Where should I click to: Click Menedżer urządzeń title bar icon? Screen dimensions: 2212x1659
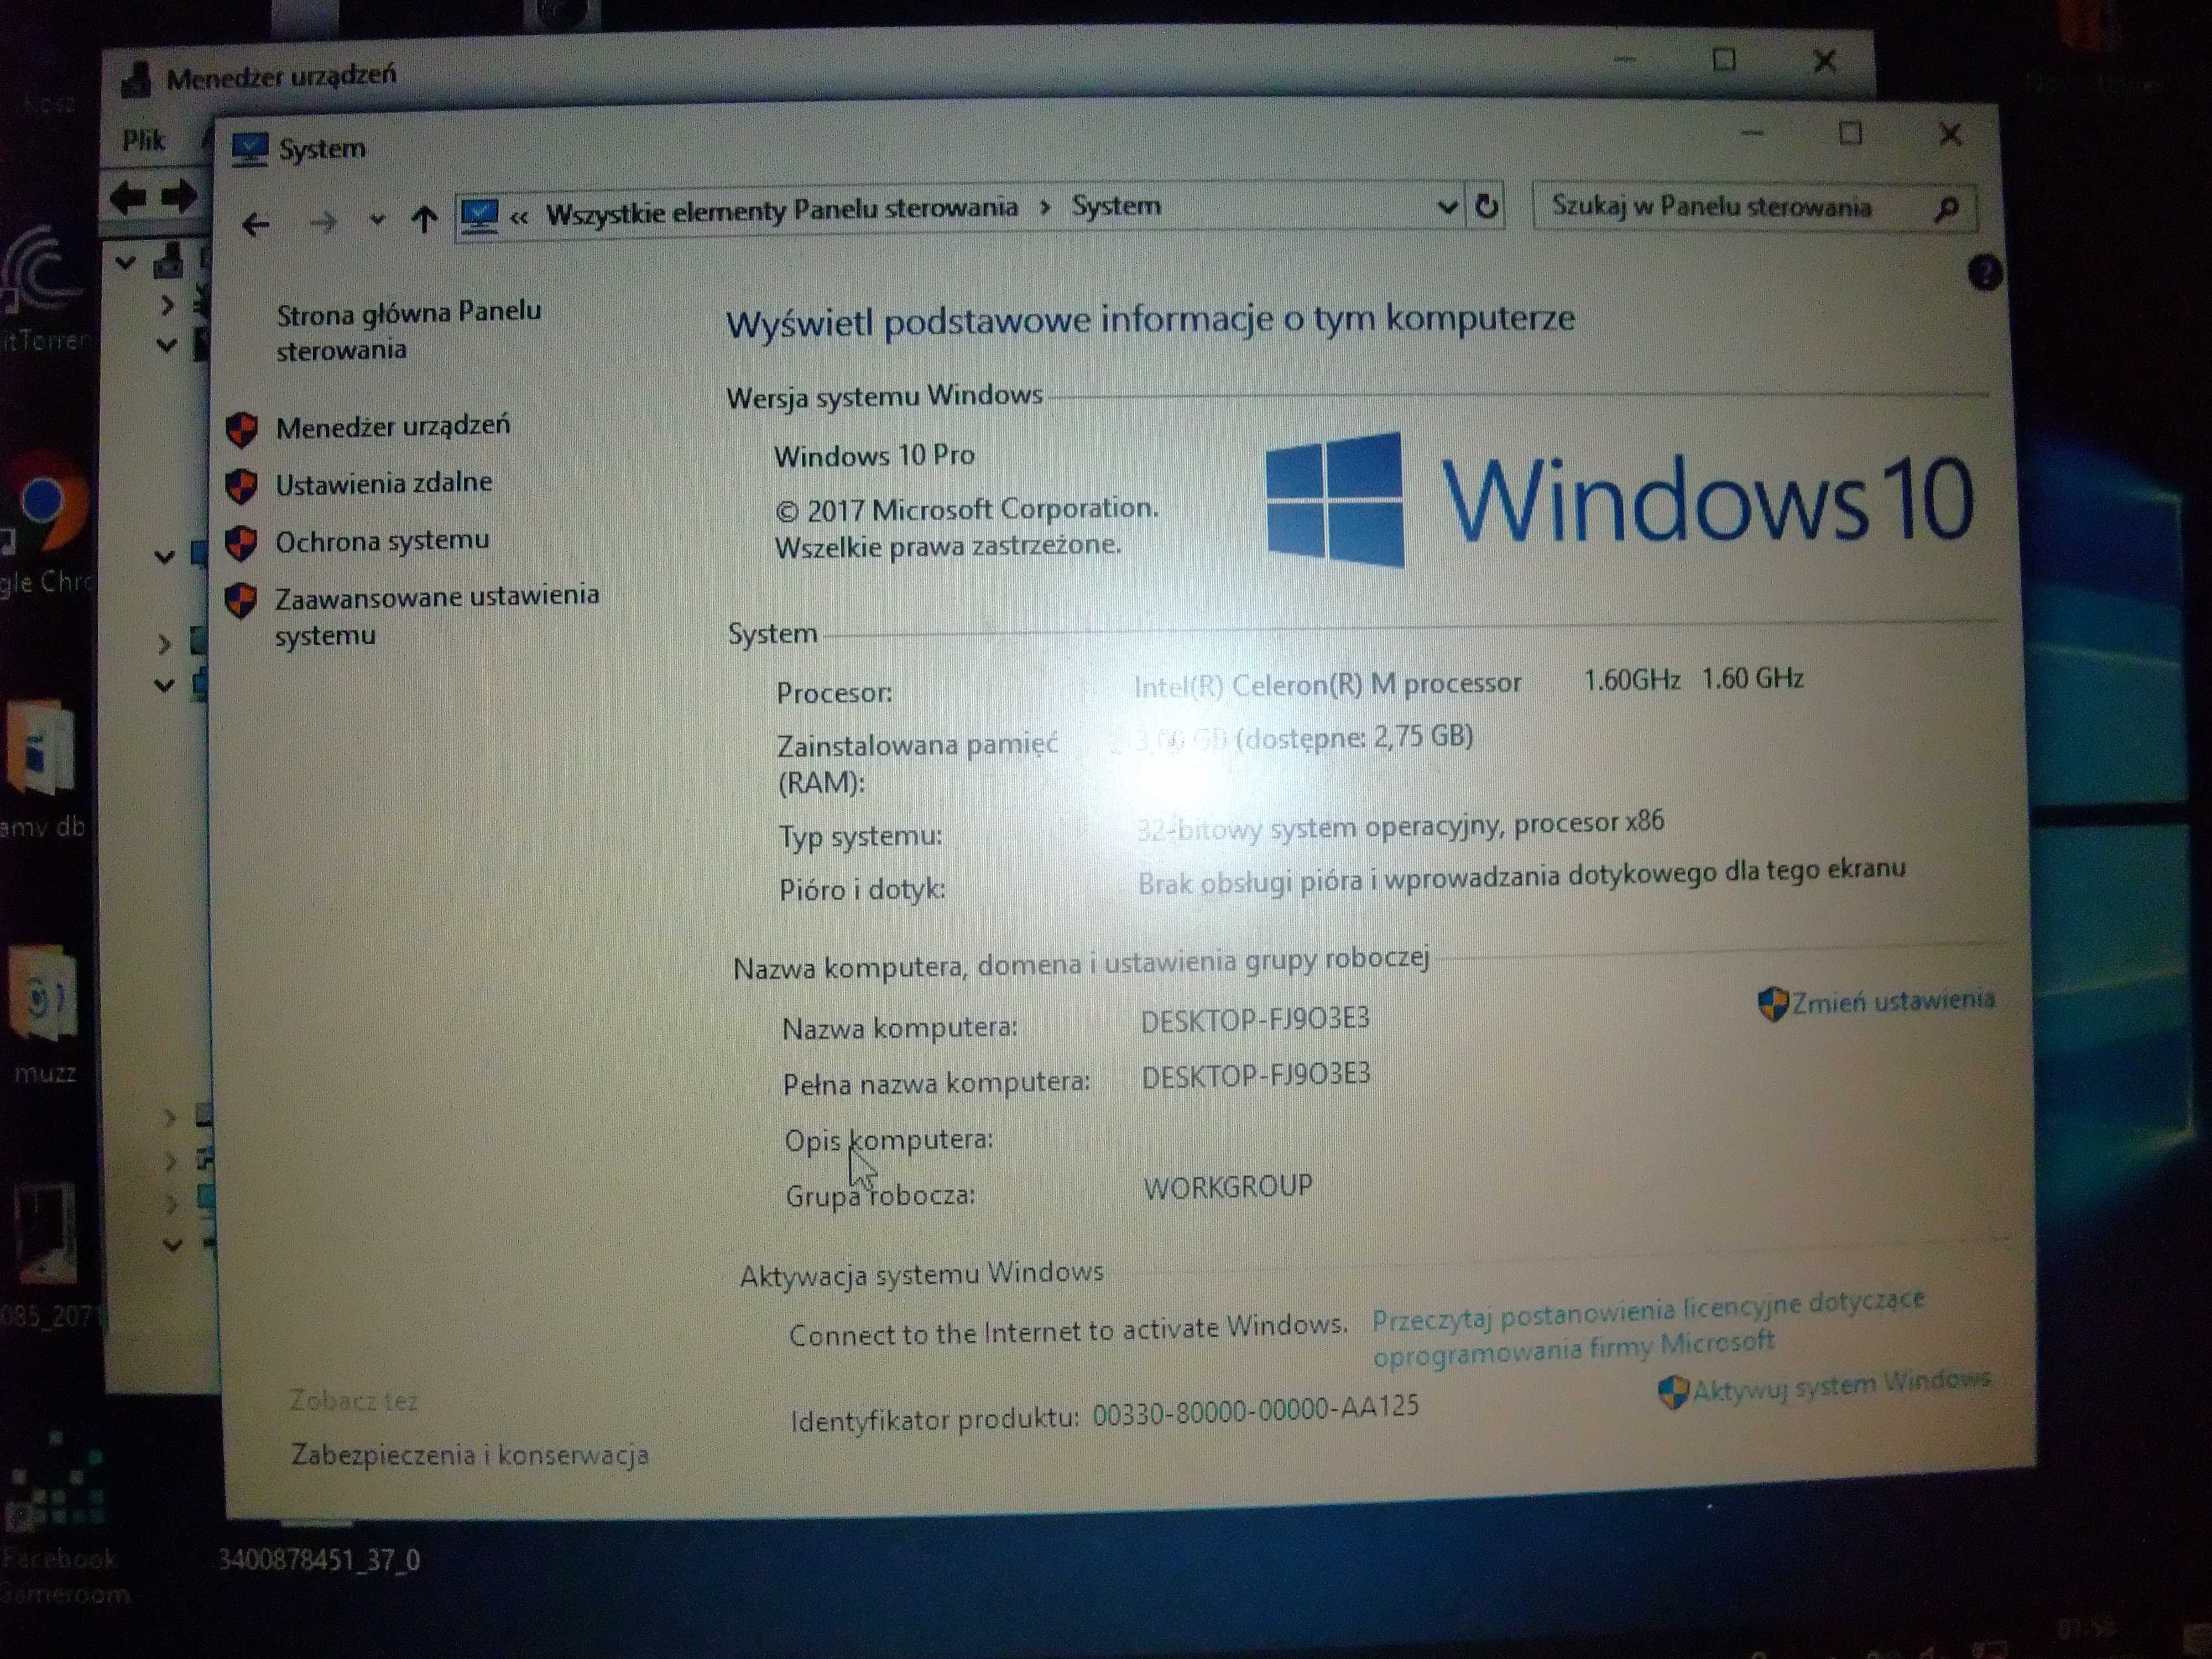pyautogui.click(x=136, y=79)
